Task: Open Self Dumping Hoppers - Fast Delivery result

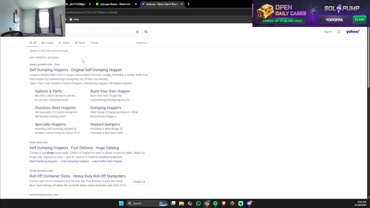Action: point(74,148)
